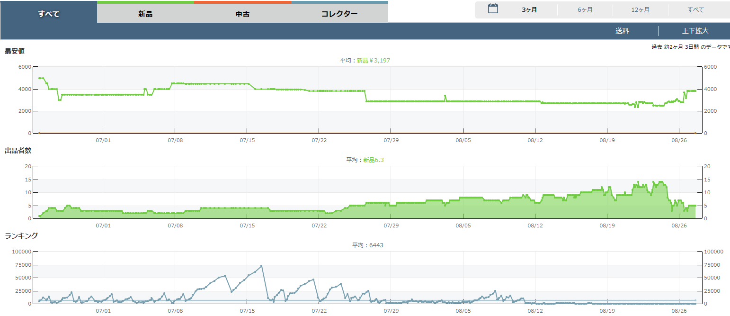Click the 新品6.3 average sellers label

(x=373, y=160)
